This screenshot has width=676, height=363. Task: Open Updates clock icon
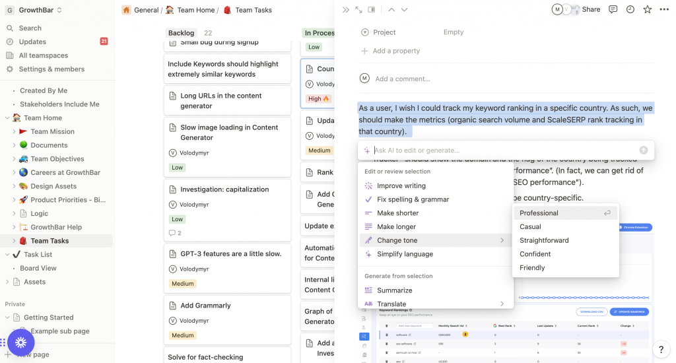pyautogui.click(x=9, y=42)
